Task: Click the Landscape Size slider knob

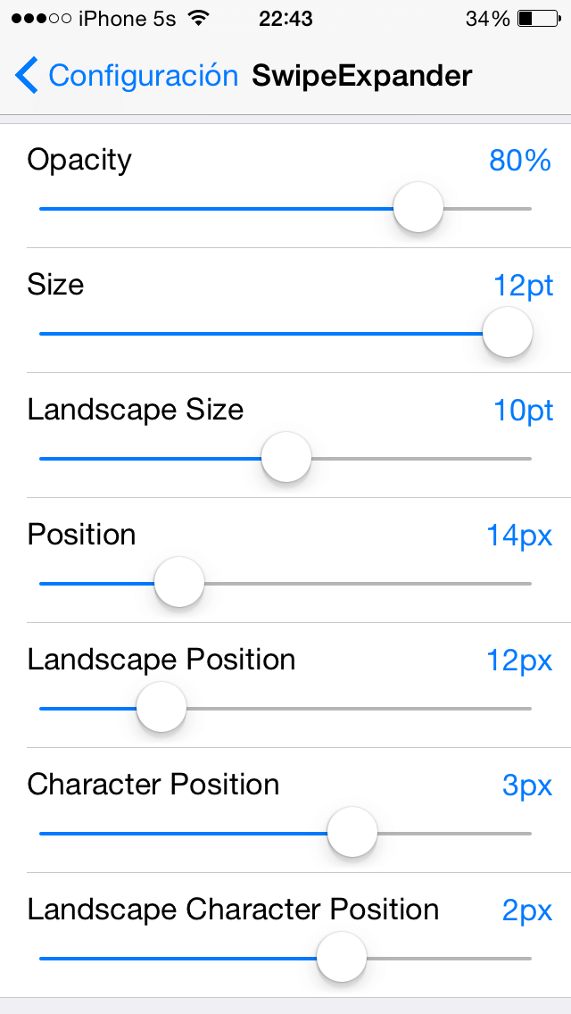Action: tap(286, 458)
